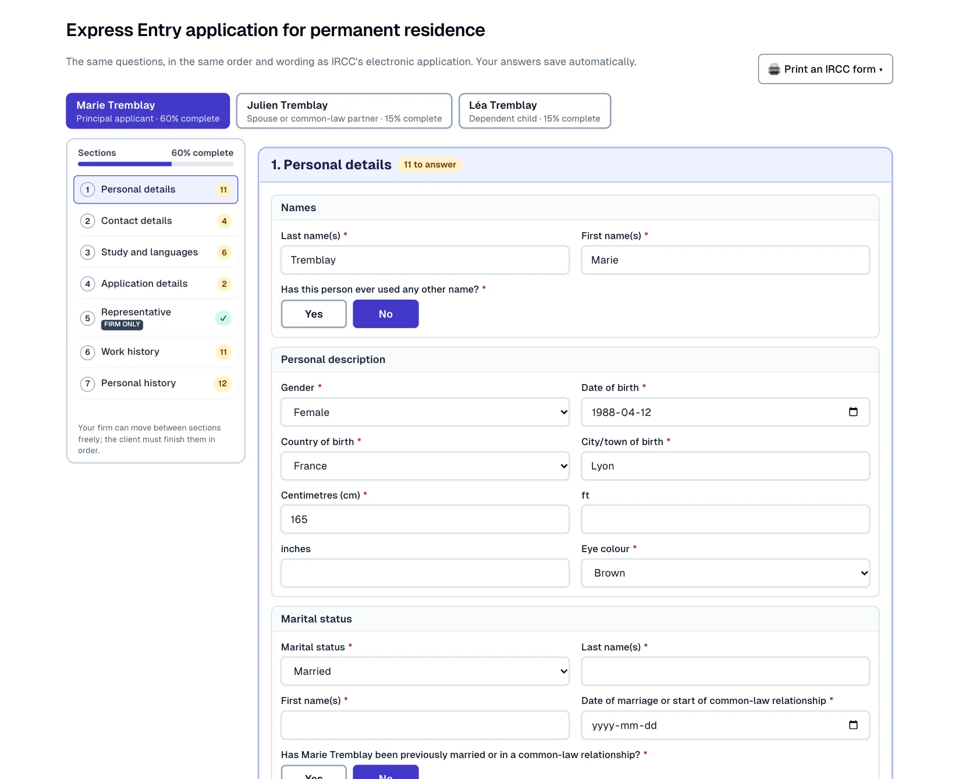Screen dimensions: 959x779
Task: Go to the Work history section
Action: [x=156, y=352]
